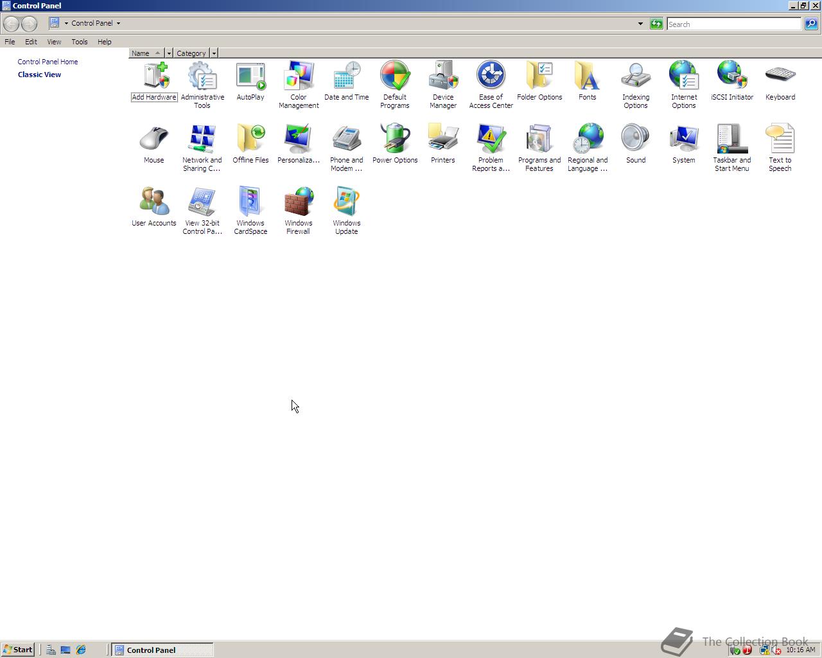Open the Printers icon

coord(443,144)
